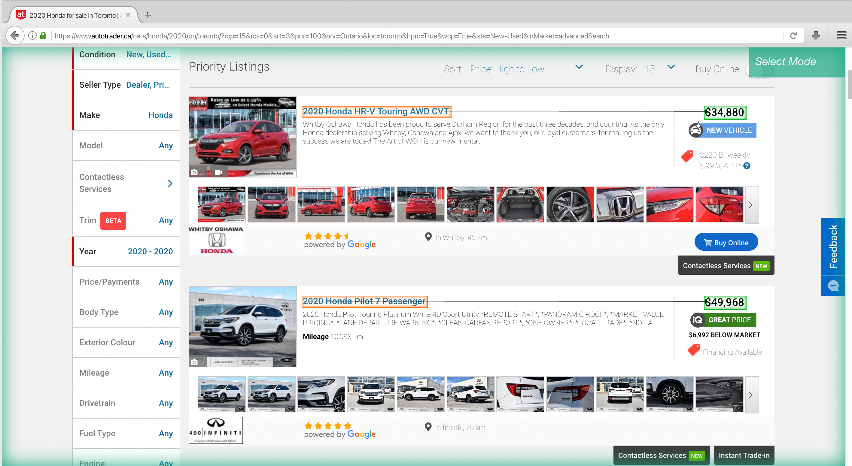
Task: Advance the Pilot thumbnail carousel with the right arrow
Action: pos(752,395)
